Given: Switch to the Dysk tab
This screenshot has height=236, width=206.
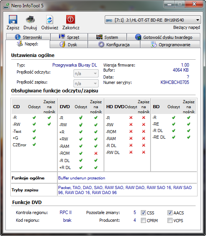Looking at the screenshot, I should pyautogui.click(x=69, y=45).
